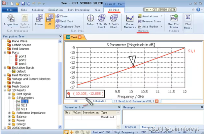Screen dimensions: 204x134
Task: Switch to the Simulation ribbon tab
Action: coord(55,10)
